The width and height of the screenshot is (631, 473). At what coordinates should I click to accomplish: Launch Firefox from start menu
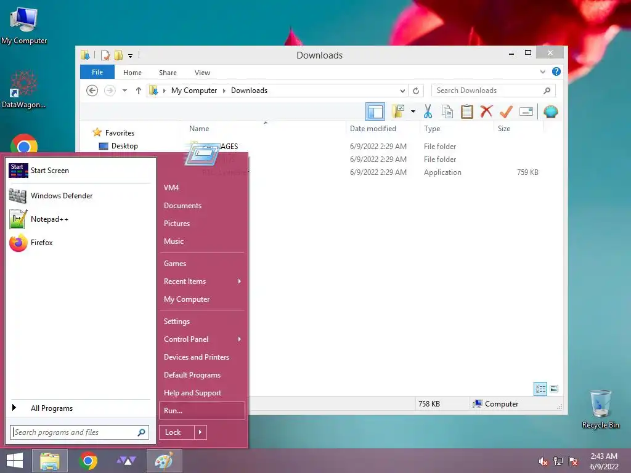[x=79, y=243]
